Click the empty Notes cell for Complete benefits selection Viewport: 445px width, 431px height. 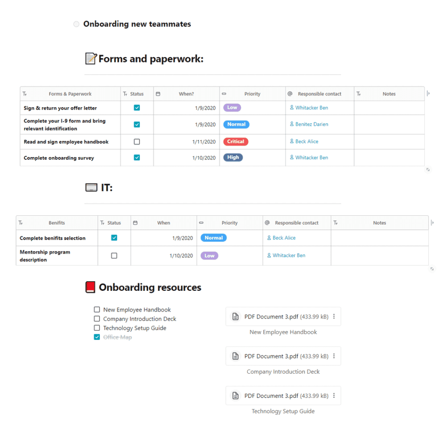(379, 238)
